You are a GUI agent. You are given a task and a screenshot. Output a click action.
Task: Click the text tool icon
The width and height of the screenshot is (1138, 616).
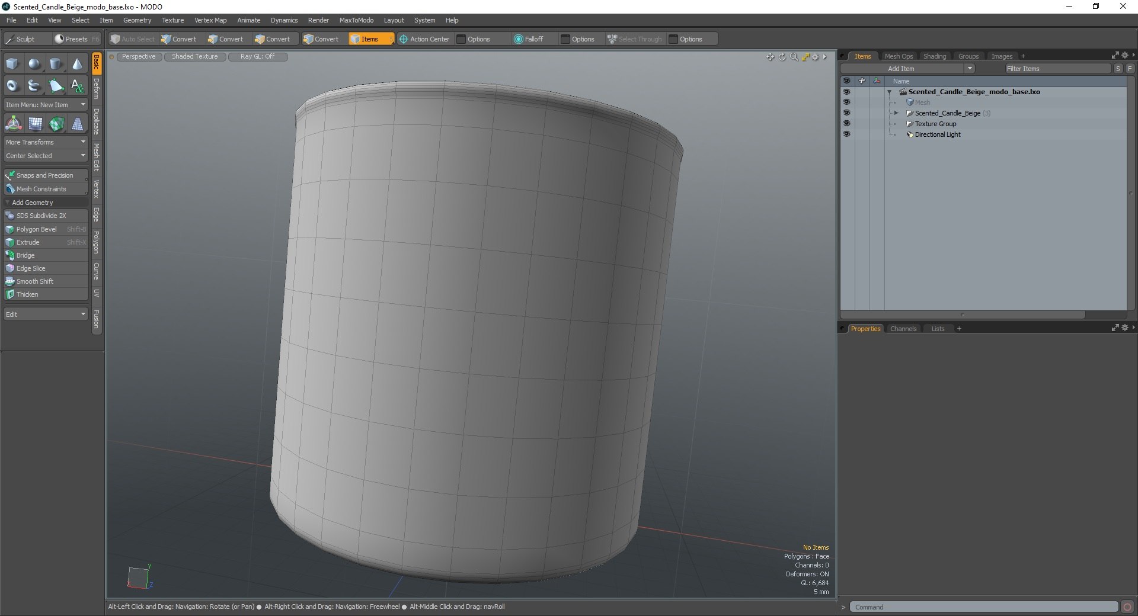(77, 86)
